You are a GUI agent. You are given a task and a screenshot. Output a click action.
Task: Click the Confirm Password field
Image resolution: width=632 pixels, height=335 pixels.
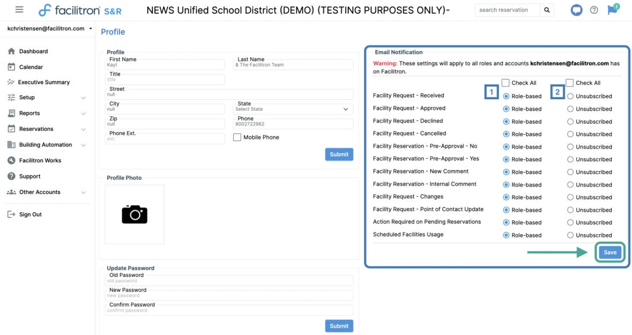[229, 310]
